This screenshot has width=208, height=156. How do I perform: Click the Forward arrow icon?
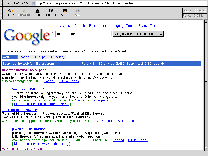tap(24, 11)
